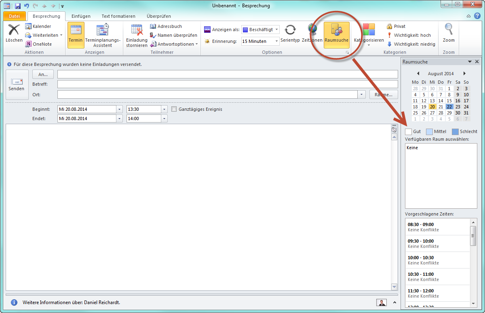Click the Senden button
Viewport: 485px width, 313px height.
click(17, 85)
